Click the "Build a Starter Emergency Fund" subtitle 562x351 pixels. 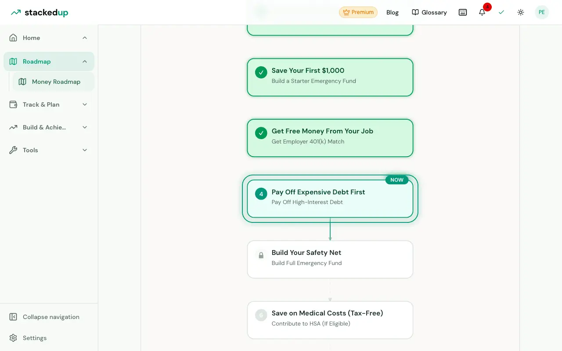click(x=314, y=81)
